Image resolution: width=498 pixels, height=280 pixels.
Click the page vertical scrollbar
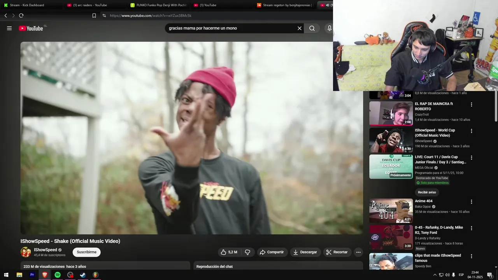496,106
